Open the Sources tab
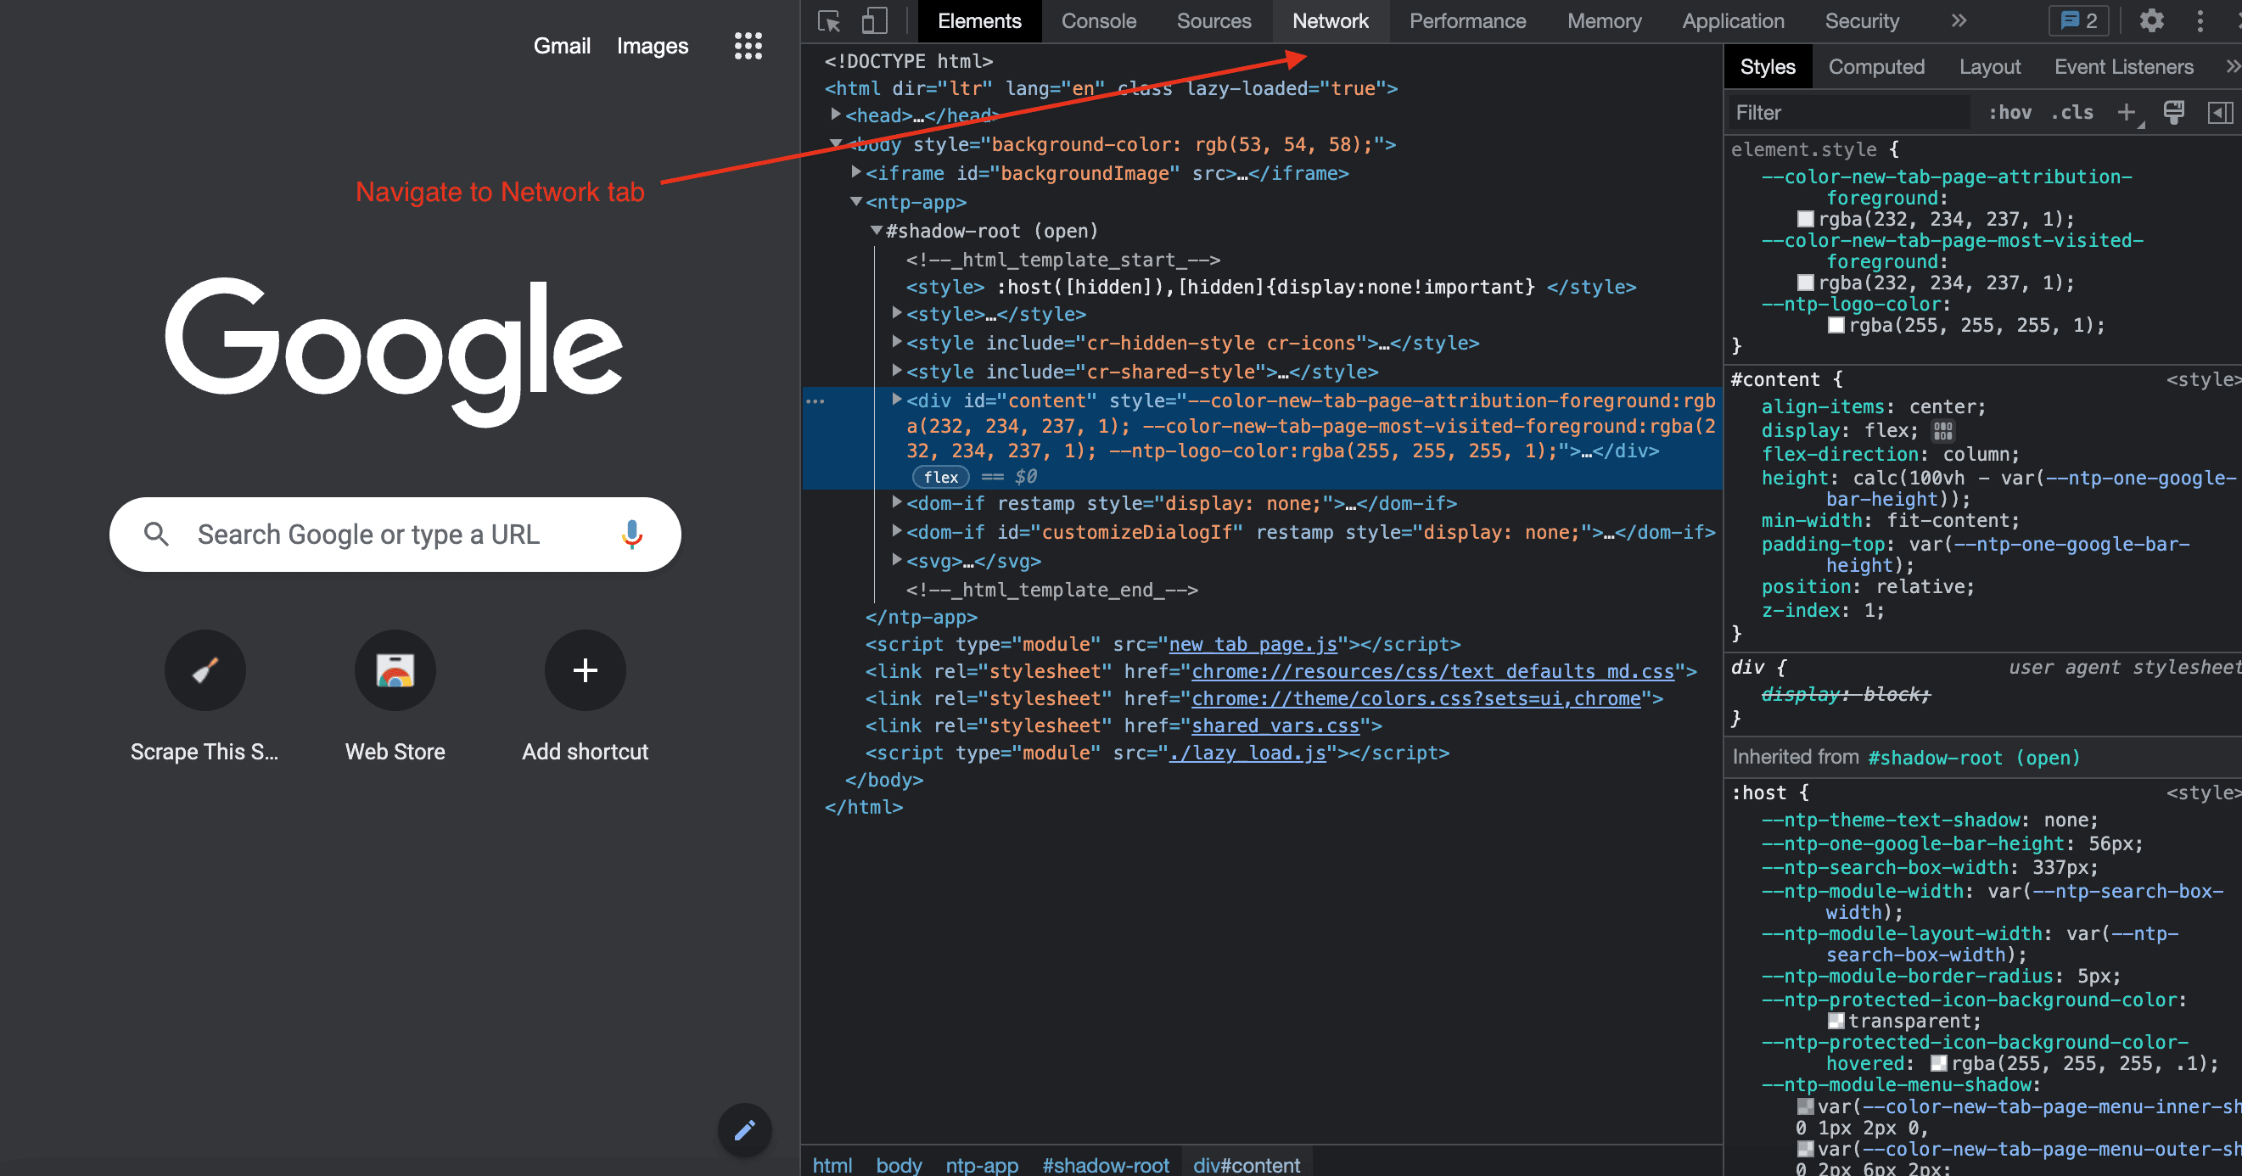 click(1213, 21)
